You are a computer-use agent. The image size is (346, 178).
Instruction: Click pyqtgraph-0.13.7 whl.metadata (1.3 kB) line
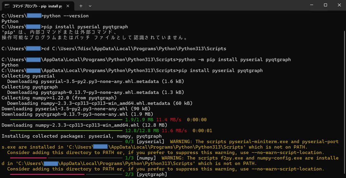(95, 92)
